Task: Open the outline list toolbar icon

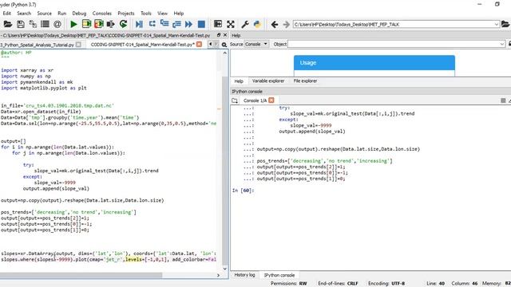Action: click(45, 24)
